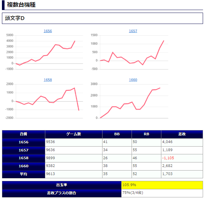
Task: Open the 1657 machine link
Action: 133,31
